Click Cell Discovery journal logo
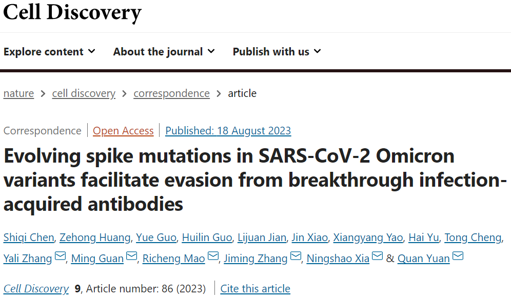Viewport: 511px width, 298px height. pyautogui.click(x=72, y=12)
